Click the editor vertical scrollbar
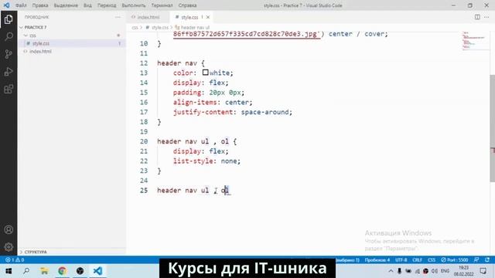The image size is (495, 278). (492, 128)
